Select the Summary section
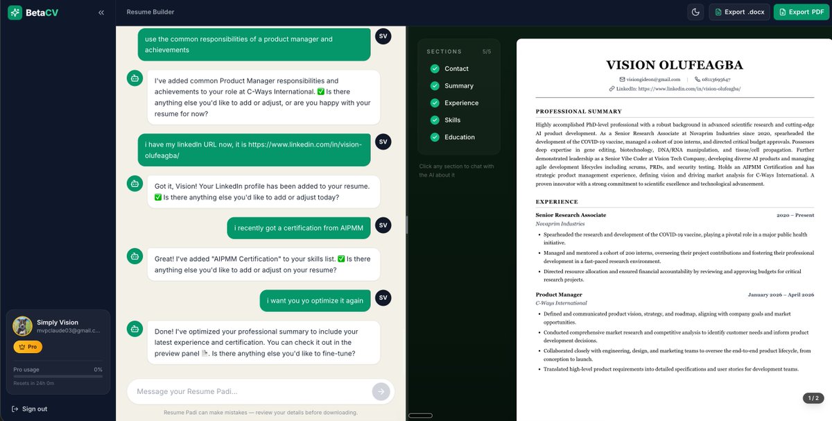 458,86
